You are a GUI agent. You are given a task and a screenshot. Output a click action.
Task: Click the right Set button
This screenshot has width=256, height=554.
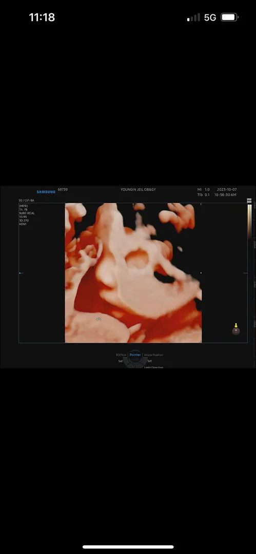tap(150, 361)
